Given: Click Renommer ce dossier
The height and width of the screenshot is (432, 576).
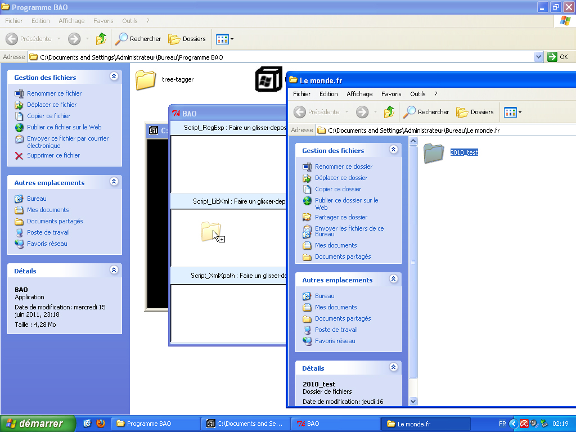Looking at the screenshot, I should (x=344, y=166).
